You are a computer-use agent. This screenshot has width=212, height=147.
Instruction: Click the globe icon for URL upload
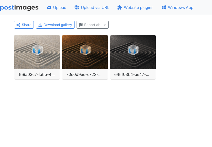click(x=77, y=8)
